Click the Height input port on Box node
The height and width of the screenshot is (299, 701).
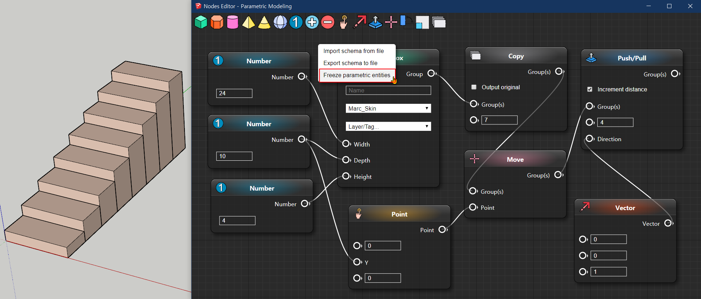[346, 176]
